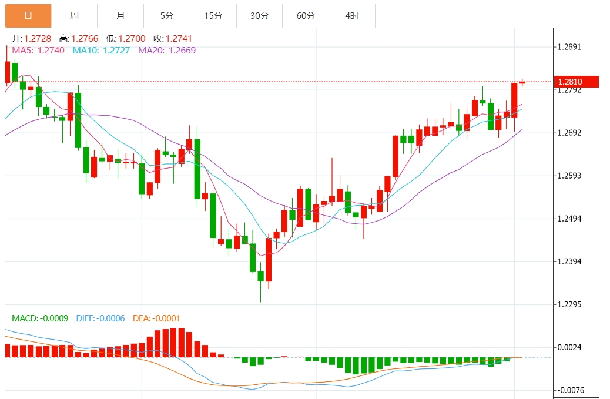Click the -0.0076 MACD axis label

[x=570, y=390]
